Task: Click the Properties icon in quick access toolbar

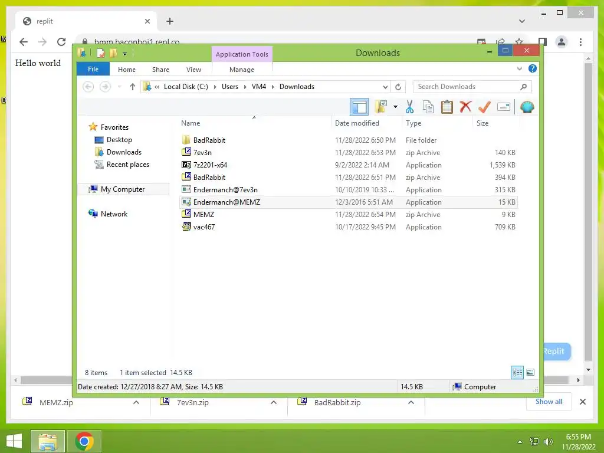Action: [100, 52]
